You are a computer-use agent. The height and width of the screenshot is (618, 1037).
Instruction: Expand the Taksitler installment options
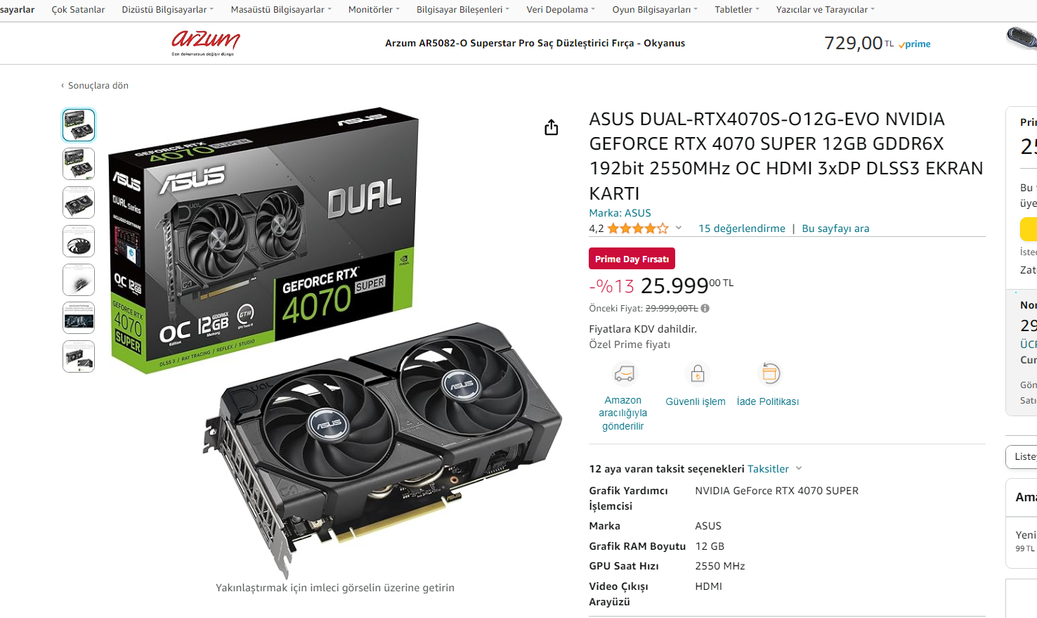(x=774, y=469)
